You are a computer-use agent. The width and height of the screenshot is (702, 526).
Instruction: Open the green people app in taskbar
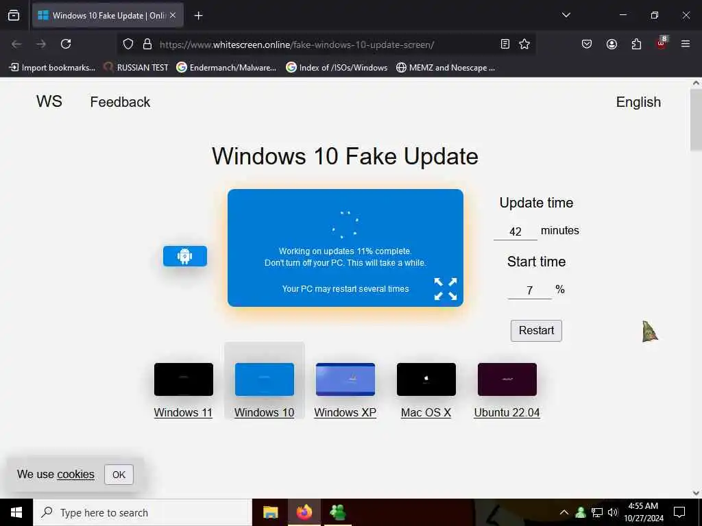coord(337,512)
